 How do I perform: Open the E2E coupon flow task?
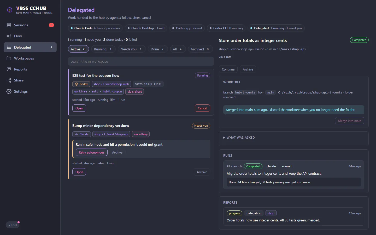click(x=79, y=108)
